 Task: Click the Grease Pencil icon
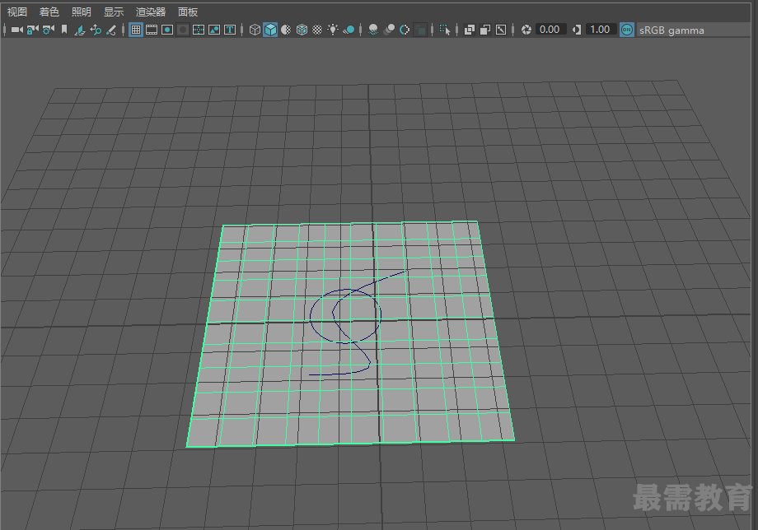(111, 30)
